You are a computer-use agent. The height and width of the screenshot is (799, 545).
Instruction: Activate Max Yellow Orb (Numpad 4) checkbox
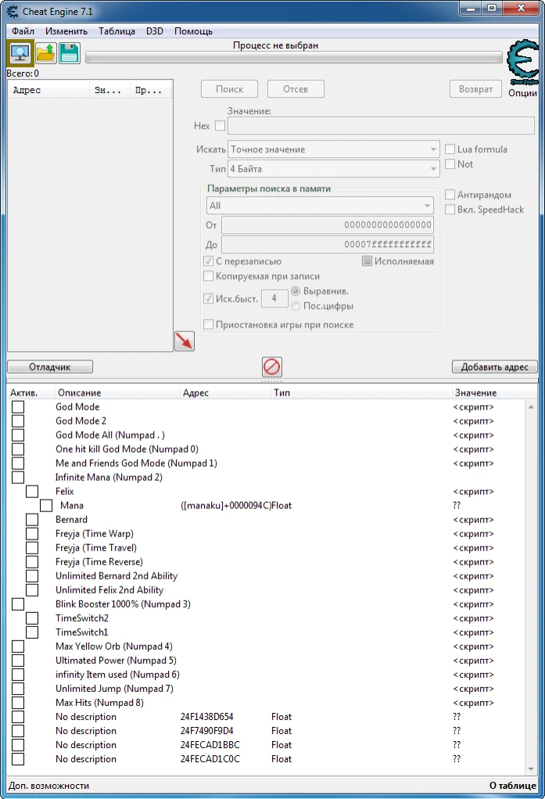pyautogui.click(x=18, y=646)
